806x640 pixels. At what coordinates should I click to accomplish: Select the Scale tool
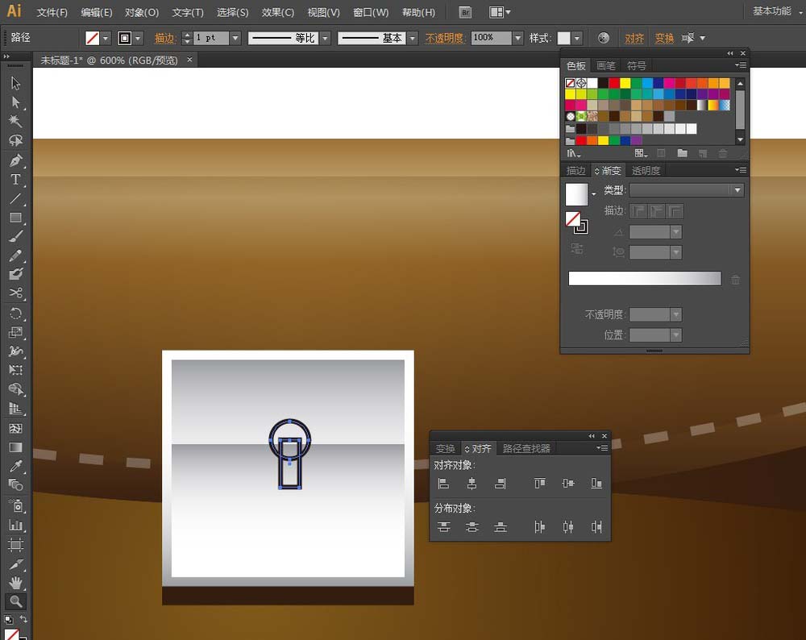click(x=15, y=333)
